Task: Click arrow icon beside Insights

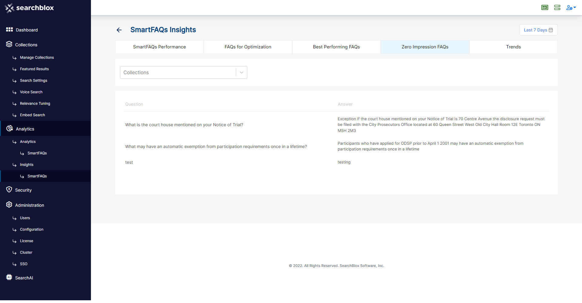Action: (15, 165)
